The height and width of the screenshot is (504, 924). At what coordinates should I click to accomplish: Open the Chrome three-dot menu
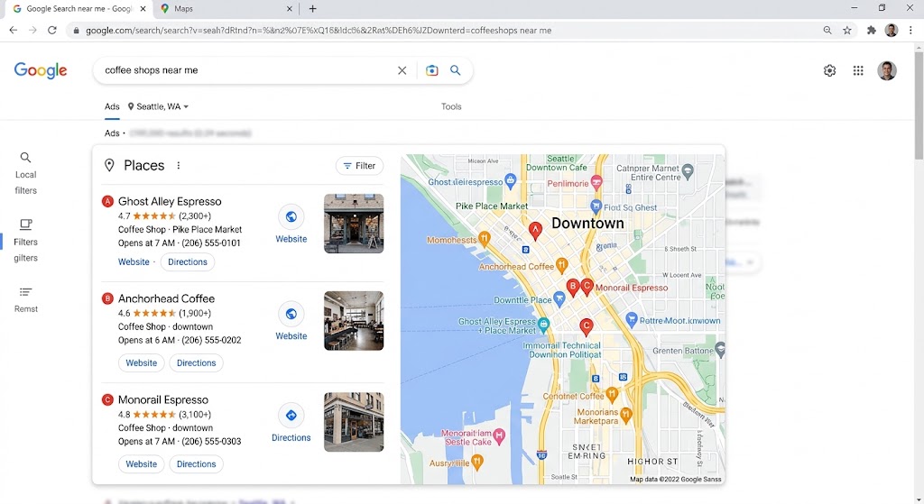(910, 30)
